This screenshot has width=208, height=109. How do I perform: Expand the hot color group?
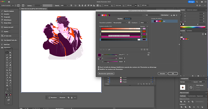click(152, 21)
